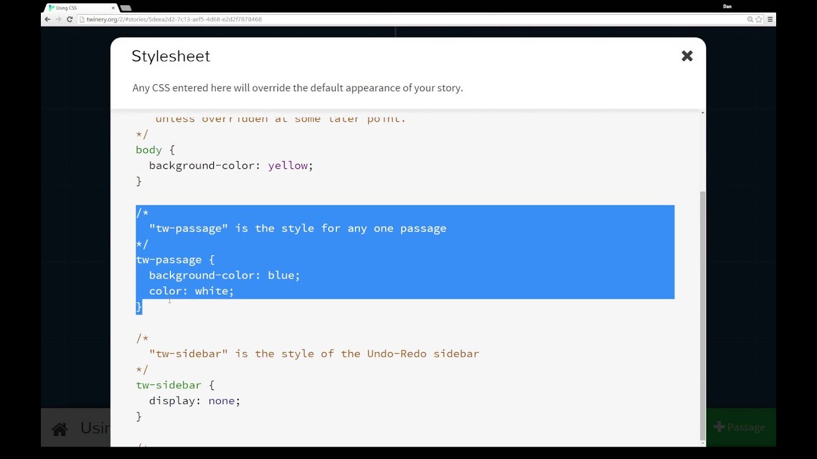Click the 'unless overridden at some later point' line
817x459 pixels.
281,119
